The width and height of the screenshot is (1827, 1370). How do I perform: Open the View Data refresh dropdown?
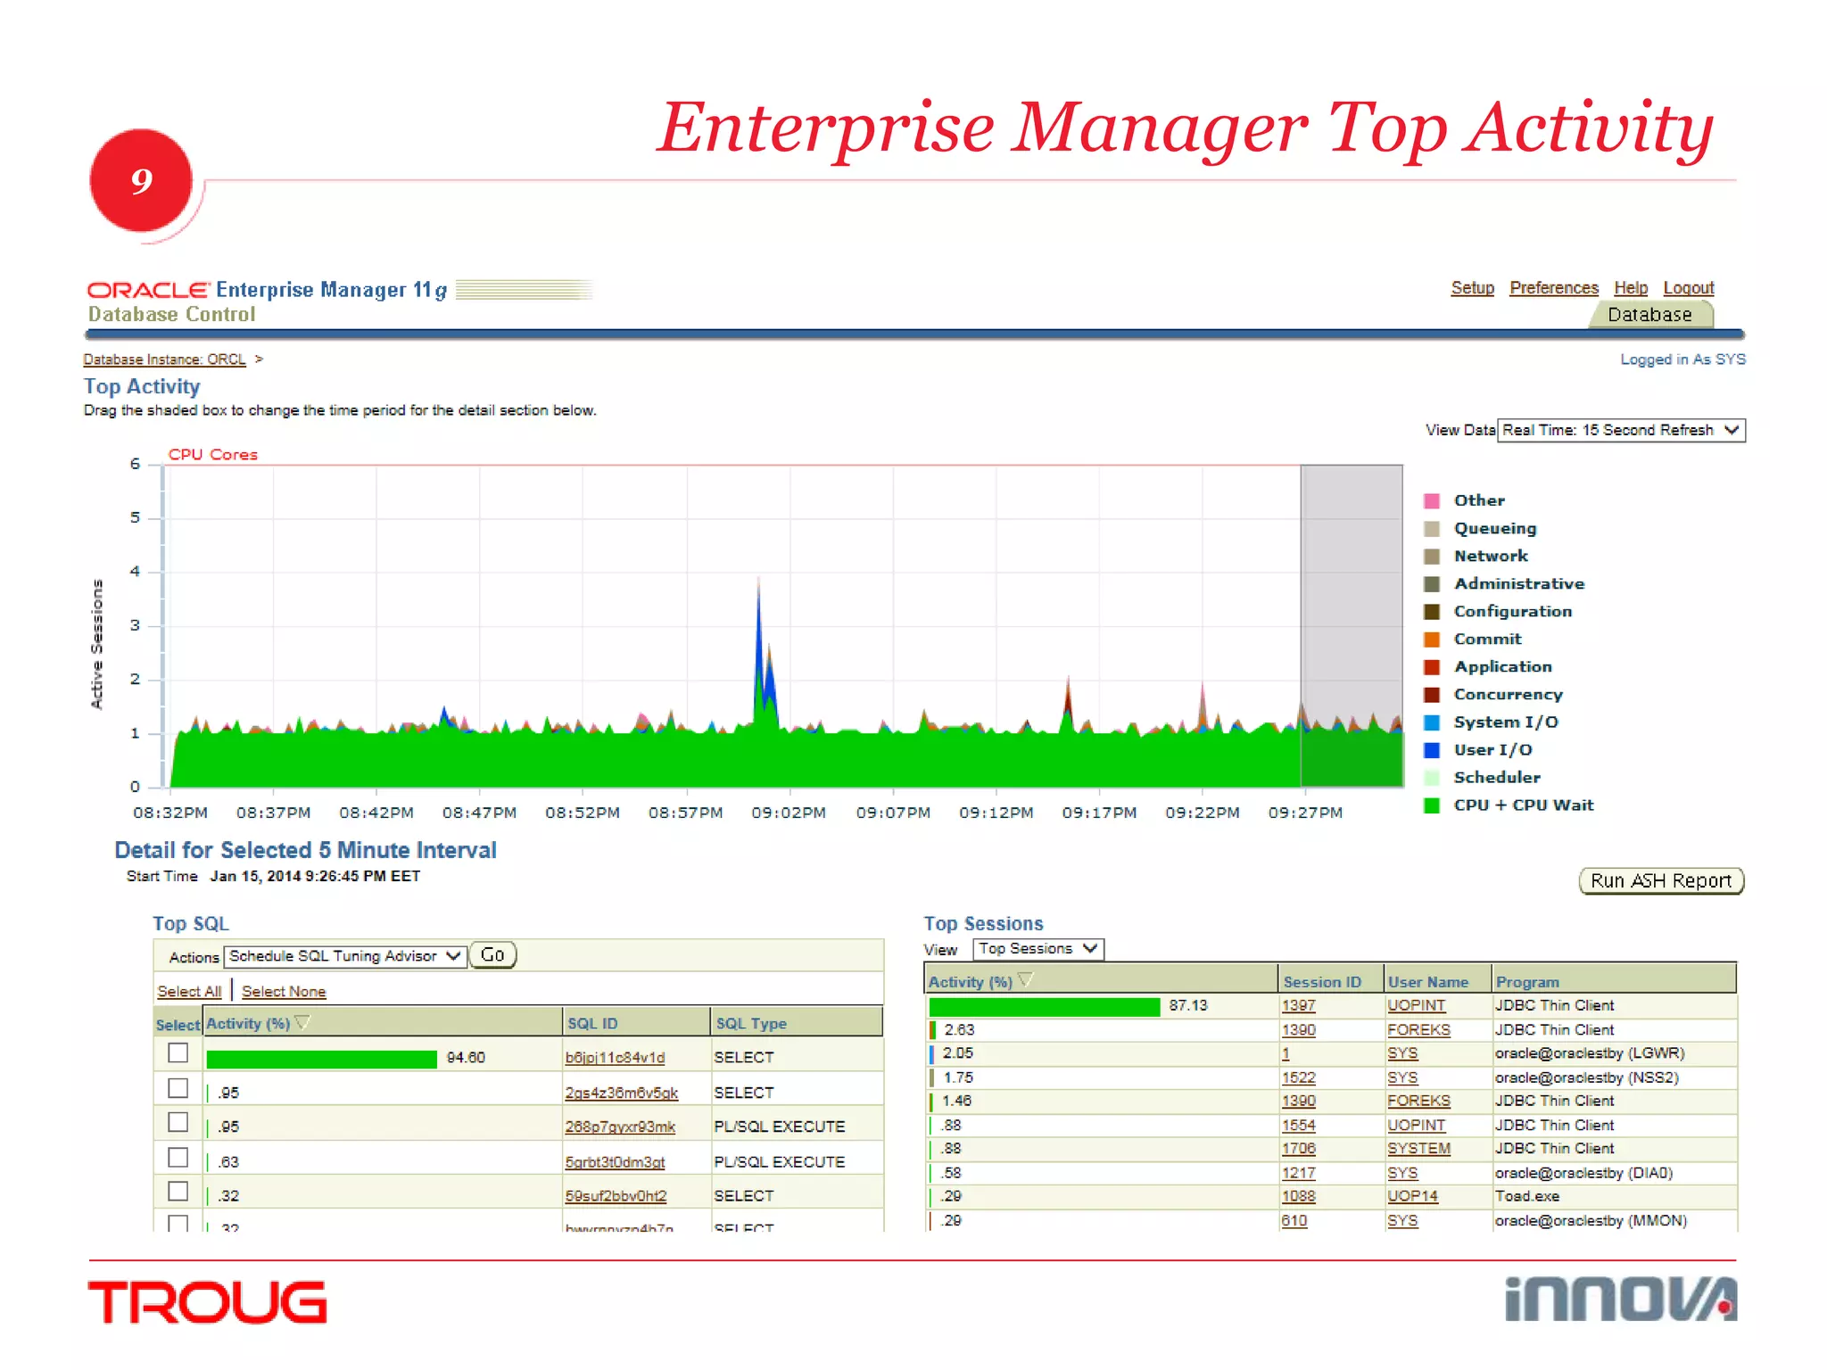[x=1621, y=431]
